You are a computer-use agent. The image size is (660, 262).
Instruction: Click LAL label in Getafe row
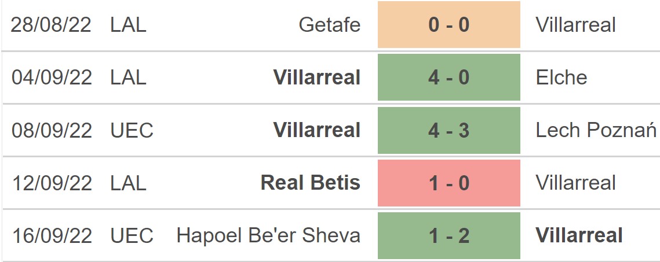[x=128, y=25]
